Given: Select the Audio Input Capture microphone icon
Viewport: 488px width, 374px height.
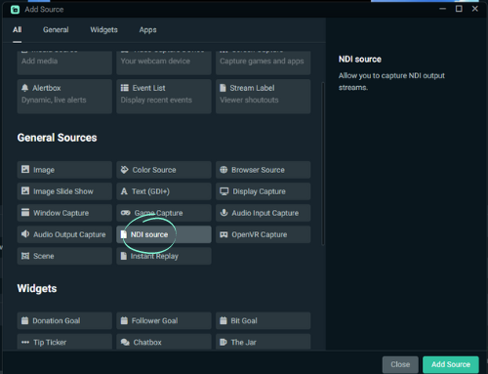Looking at the screenshot, I should pos(224,213).
